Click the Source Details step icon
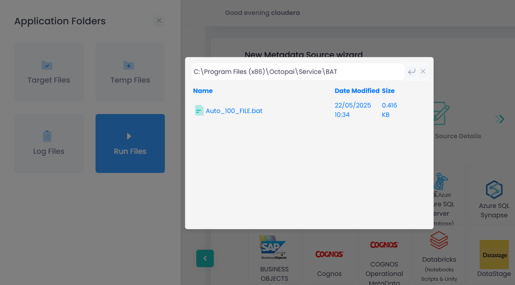The width and height of the screenshot is (515, 285). tap(441, 113)
